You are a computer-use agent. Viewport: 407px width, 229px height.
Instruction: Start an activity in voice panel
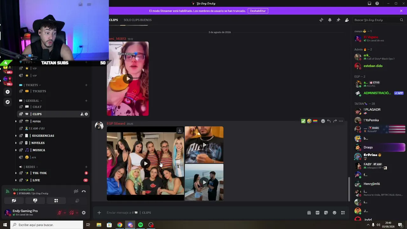coord(56,201)
